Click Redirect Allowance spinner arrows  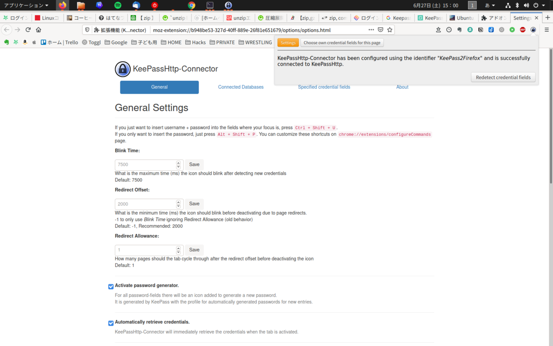pyautogui.click(x=178, y=250)
